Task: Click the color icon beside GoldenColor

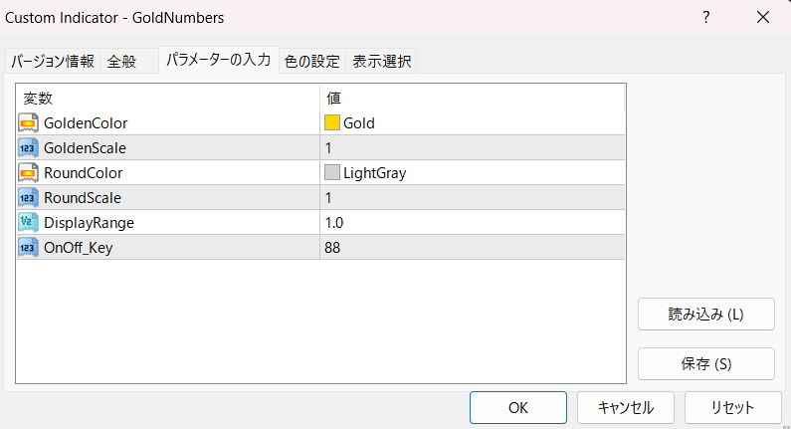Action: [x=28, y=123]
